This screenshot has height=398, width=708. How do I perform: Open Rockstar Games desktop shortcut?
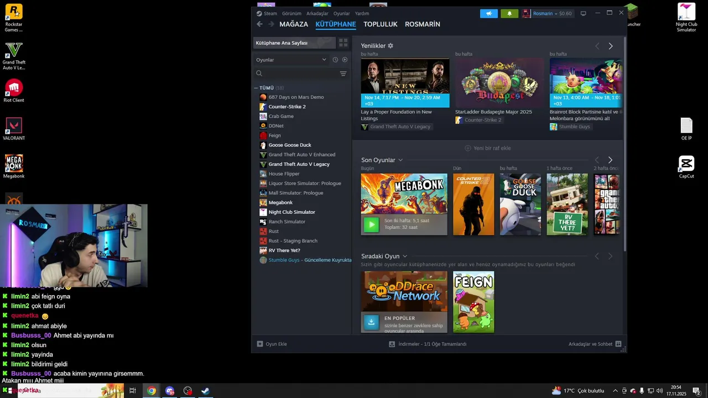(14, 18)
